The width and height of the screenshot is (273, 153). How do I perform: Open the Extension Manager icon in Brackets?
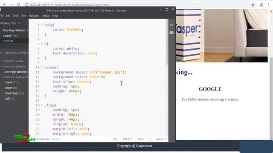coord(171,32)
